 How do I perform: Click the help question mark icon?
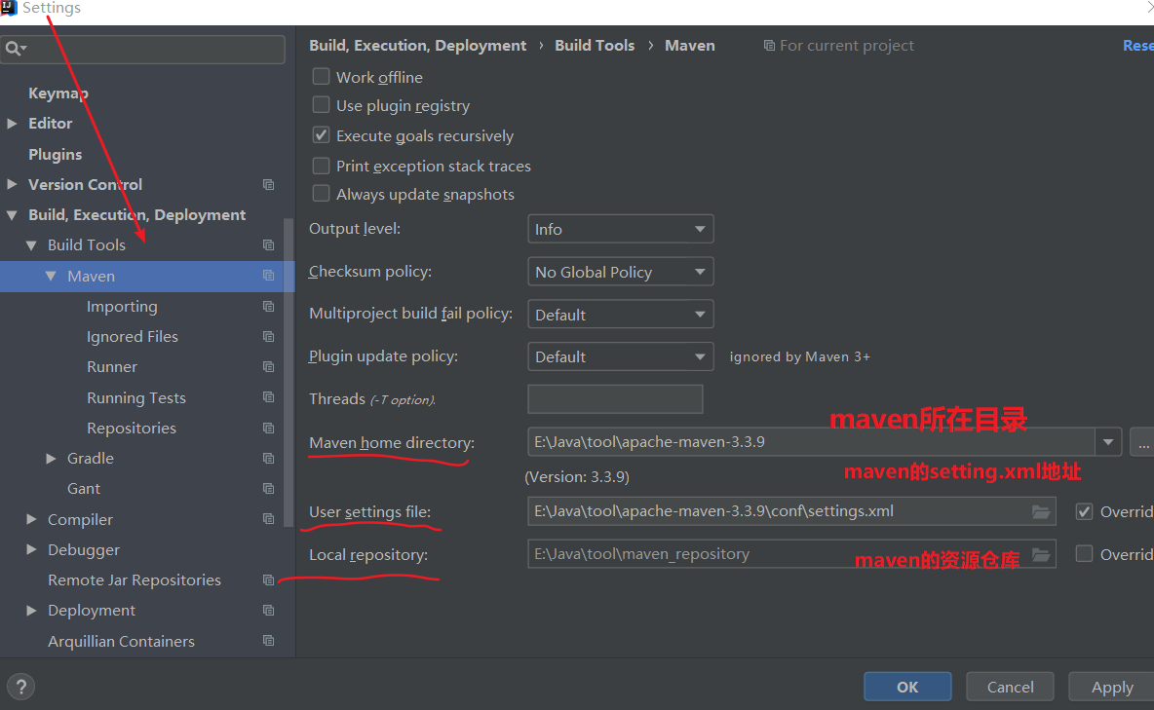[x=21, y=686]
